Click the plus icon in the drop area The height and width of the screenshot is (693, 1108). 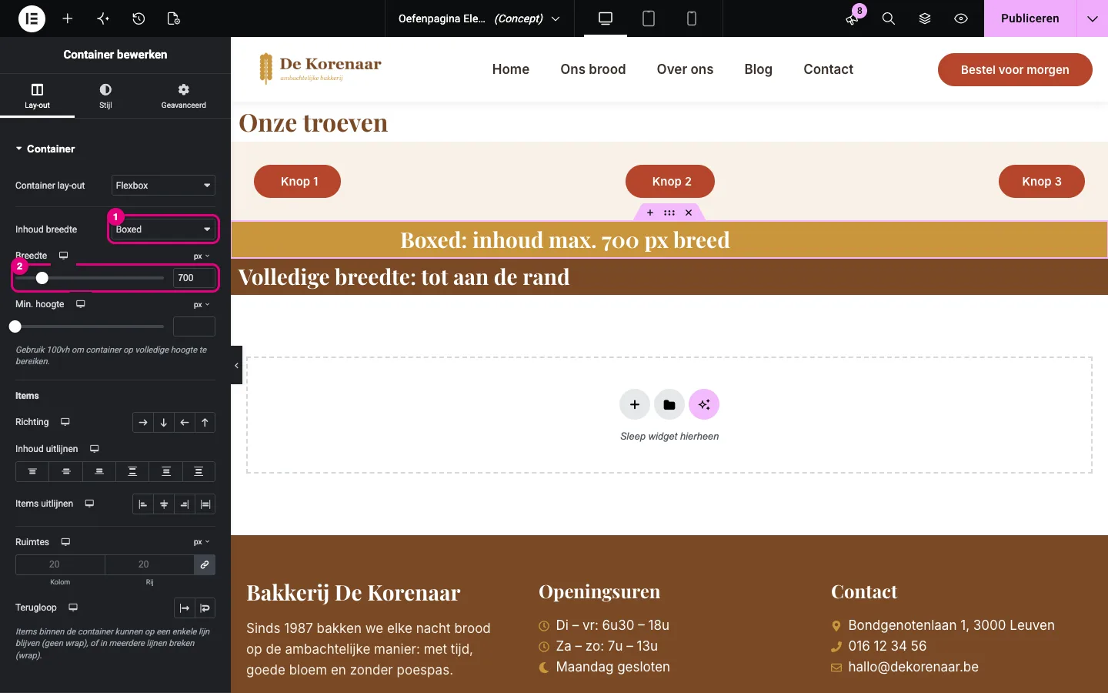point(635,404)
